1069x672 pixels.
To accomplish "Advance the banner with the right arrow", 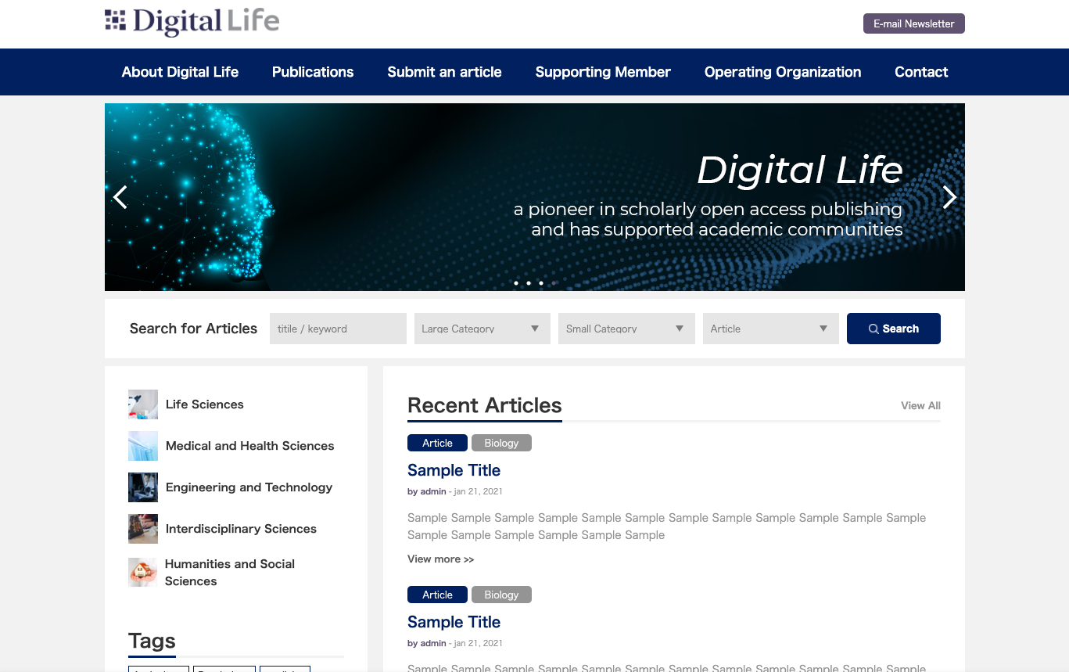I will coord(949,197).
